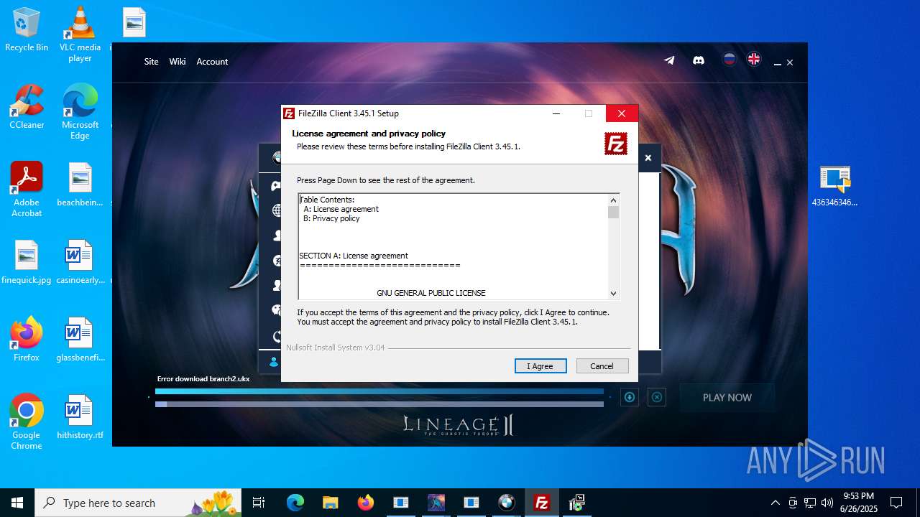The image size is (920, 517).
Task: Open Google Chrome desktop shortcut
Action: pos(27,422)
